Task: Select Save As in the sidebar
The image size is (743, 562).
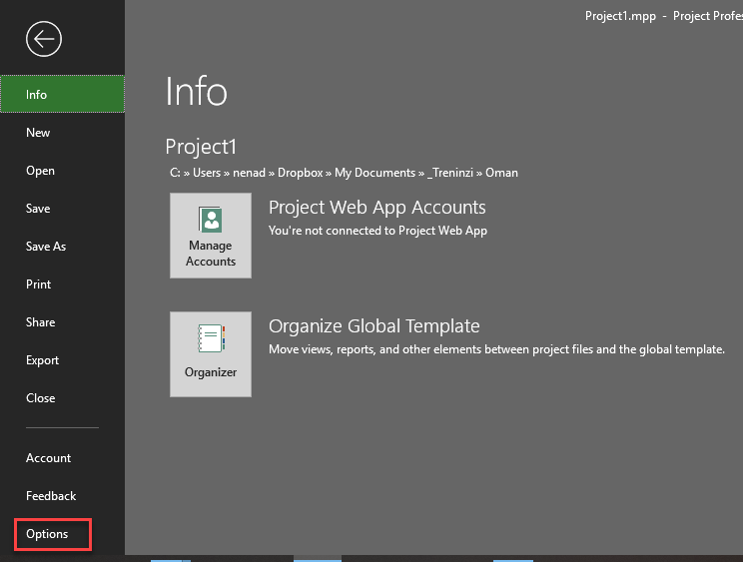Action: tap(46, 247)
